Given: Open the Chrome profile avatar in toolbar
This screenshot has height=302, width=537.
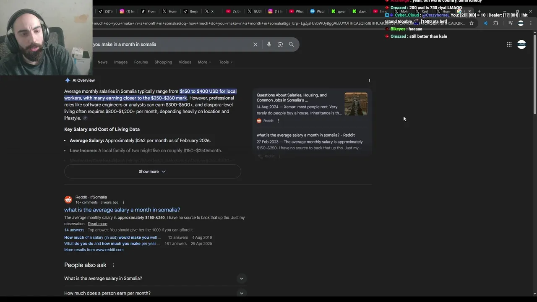Looking at the screenshot, I should (x=521, y=23).
